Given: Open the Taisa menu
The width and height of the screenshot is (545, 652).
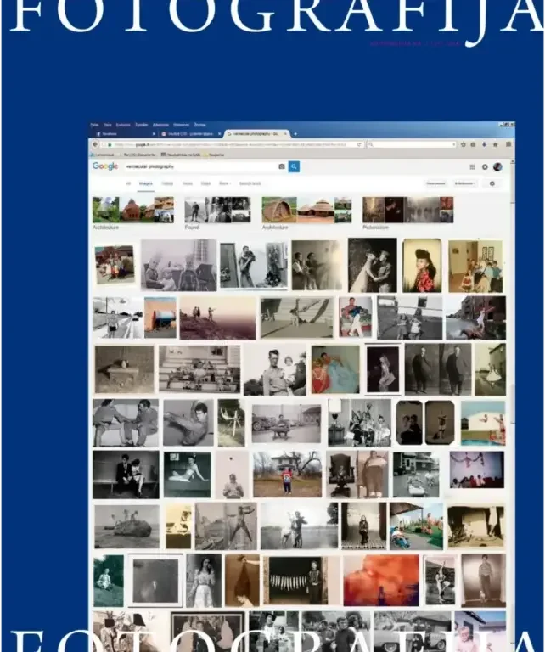Looking at the screenshot, I should (108, 125).
